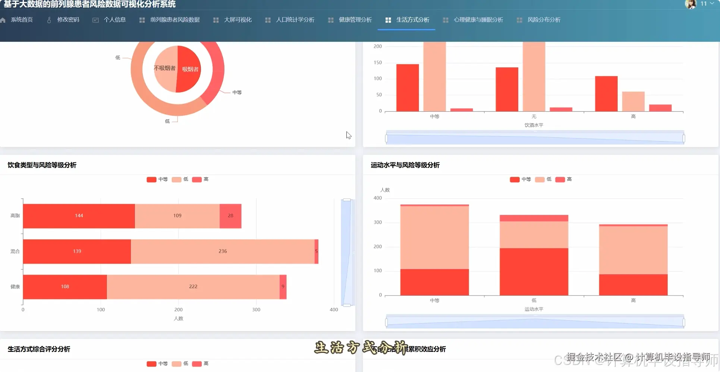
Task: Click the 28 segment of 高脂 bar
Action: coord(230,216)
